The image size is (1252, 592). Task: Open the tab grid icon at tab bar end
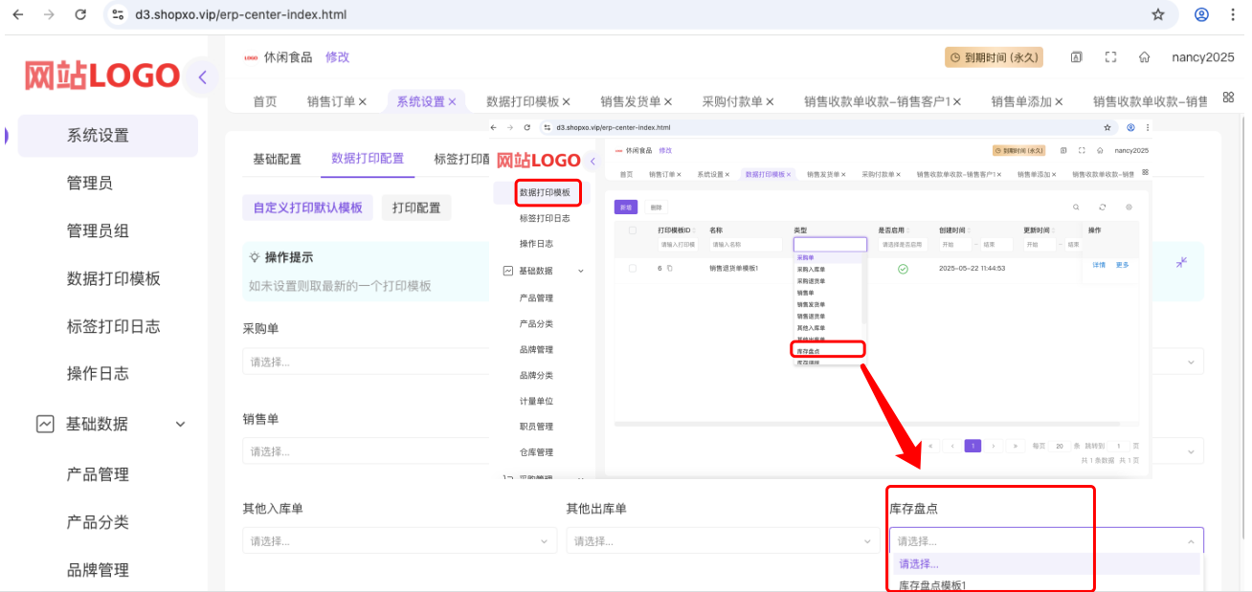coord(1228,98)
